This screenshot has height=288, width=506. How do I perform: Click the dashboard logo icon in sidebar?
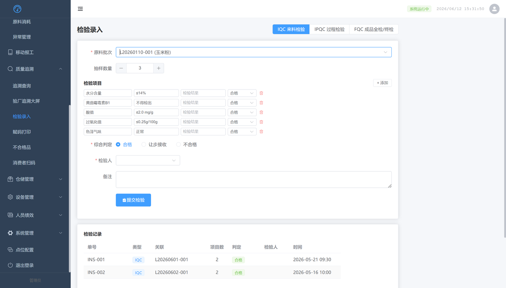pyautogui.click(x=17, y=9)
